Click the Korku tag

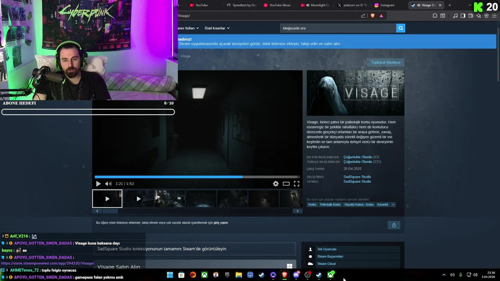[312, 205]
